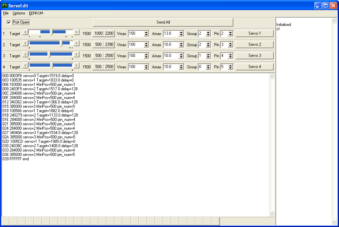Click left arrow of servo 2 target slider
The width and height of the screenshot is (339, 227).
point(25,43)
